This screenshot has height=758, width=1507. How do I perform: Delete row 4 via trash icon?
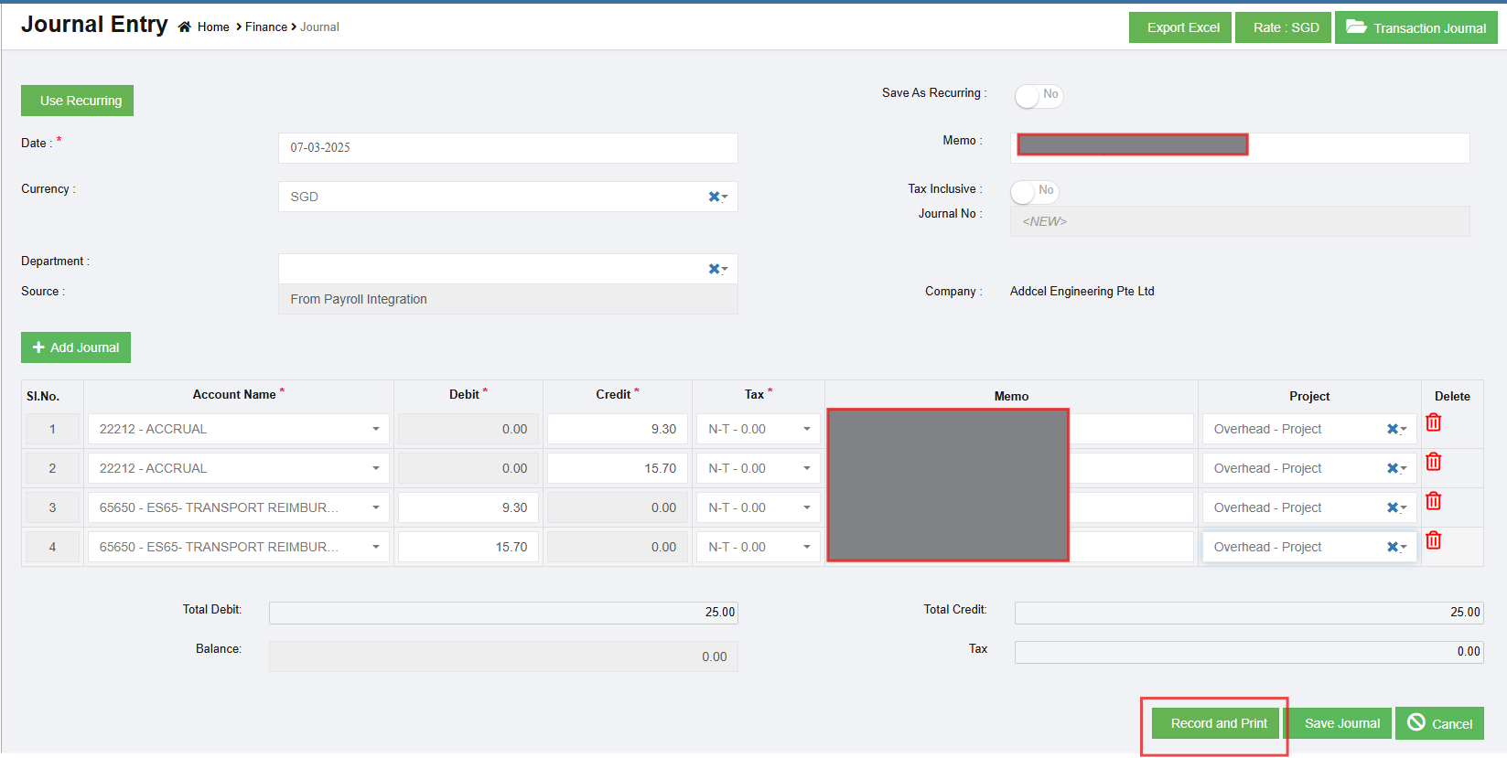pos(1434,540)
